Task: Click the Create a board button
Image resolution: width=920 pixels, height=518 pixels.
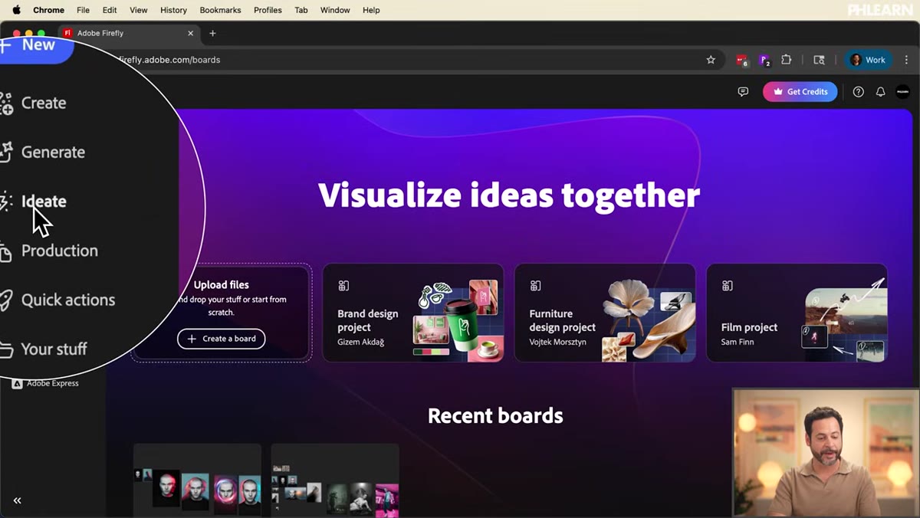Action: tap(222, 339)
